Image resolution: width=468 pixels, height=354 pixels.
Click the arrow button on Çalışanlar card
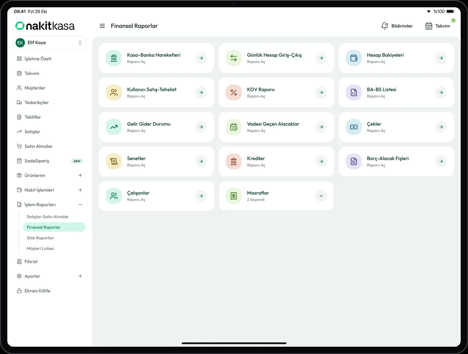[x=201, y=196]
